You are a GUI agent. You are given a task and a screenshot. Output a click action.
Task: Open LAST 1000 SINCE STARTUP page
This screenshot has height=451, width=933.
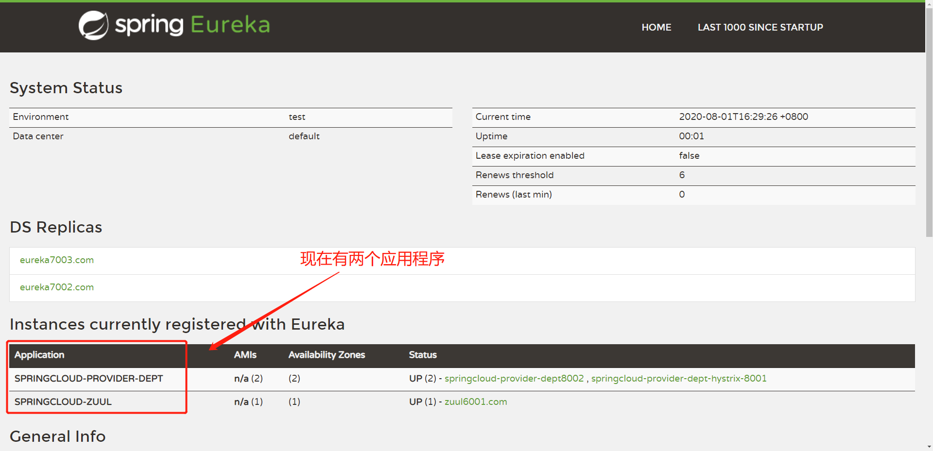[x=760, y=28]
